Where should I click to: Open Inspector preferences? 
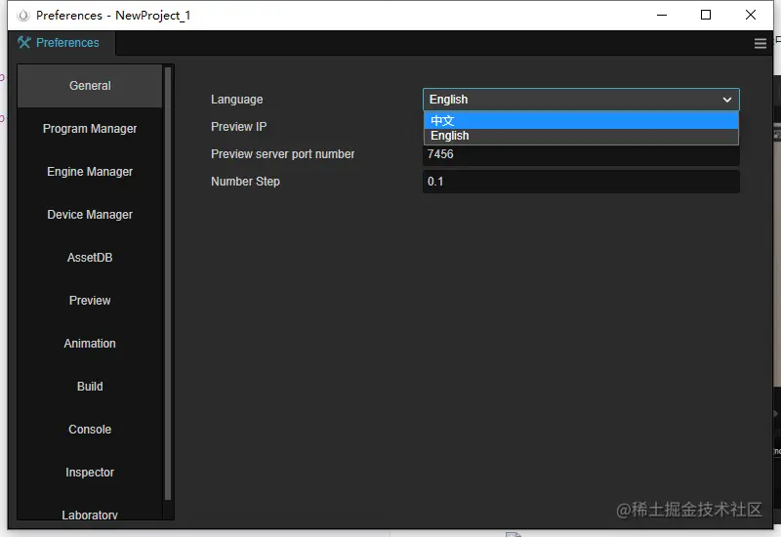tap(90, 473)
